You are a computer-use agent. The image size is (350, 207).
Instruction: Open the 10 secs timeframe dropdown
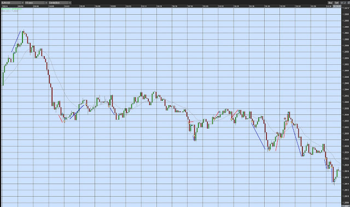coord(36,3)
